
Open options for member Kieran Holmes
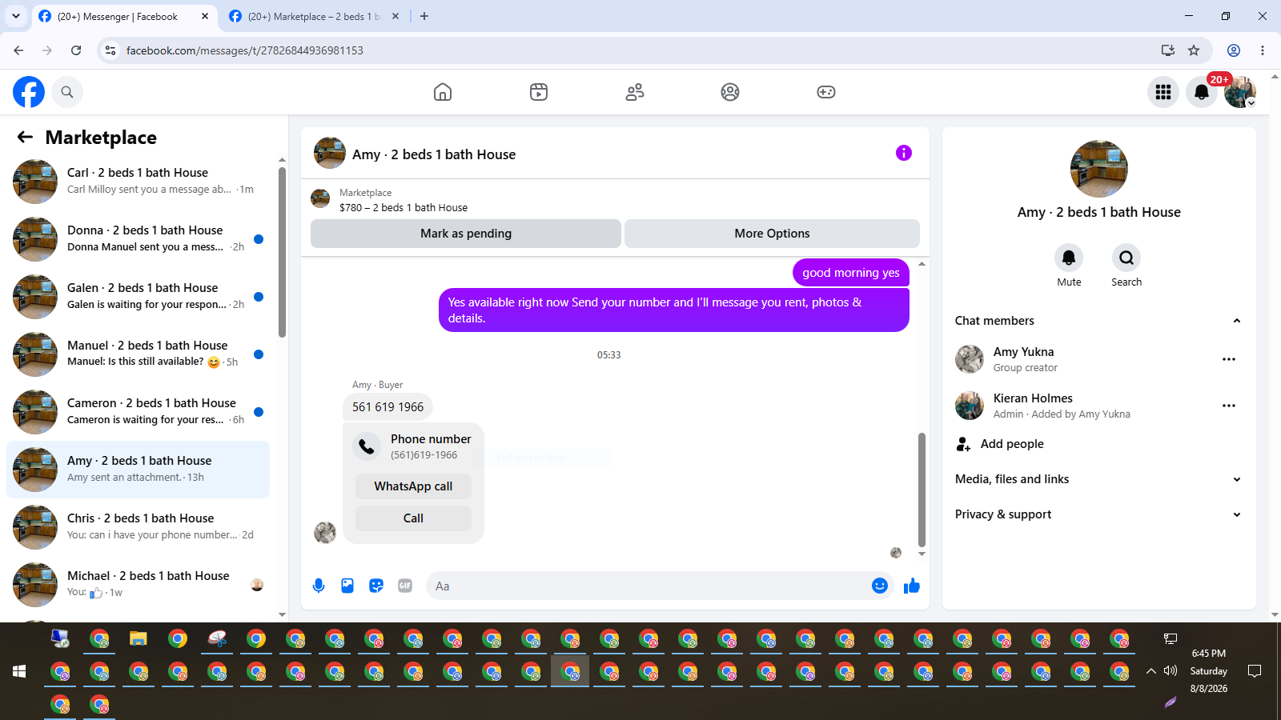(x=1229, y=406)
